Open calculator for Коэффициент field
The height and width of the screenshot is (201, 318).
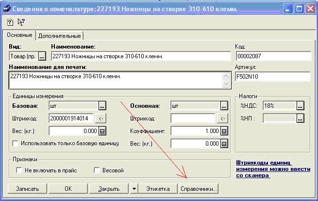tap(224, 131)
